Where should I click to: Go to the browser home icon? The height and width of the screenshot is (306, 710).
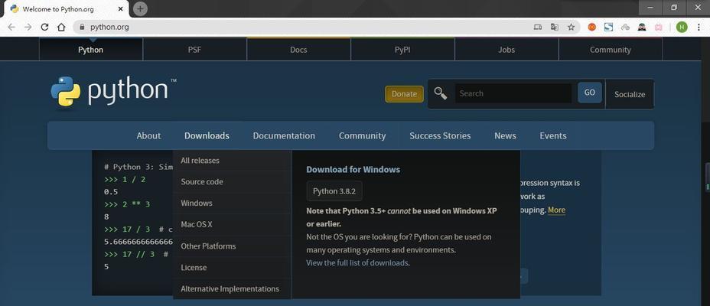[x=61, y=28]
